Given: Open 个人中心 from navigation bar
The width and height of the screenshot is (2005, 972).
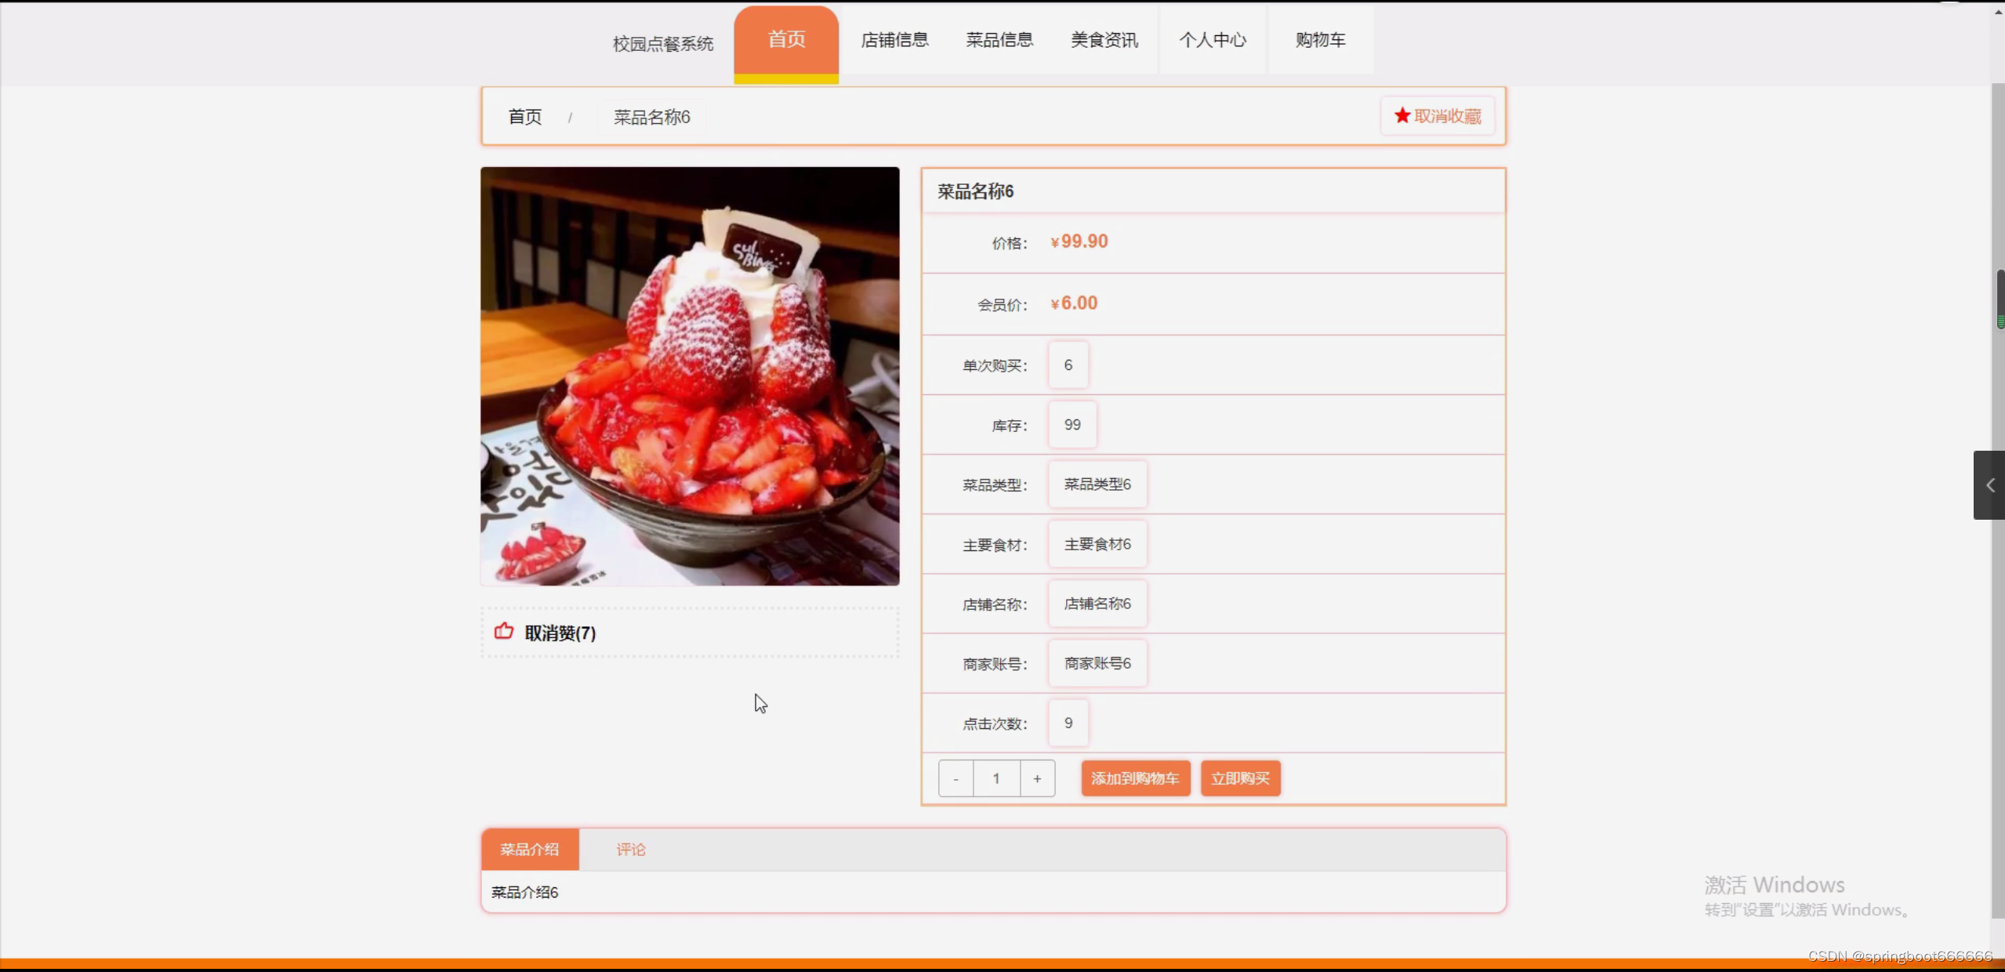Looking at the screenshot, I should [x=1213, y=40].
